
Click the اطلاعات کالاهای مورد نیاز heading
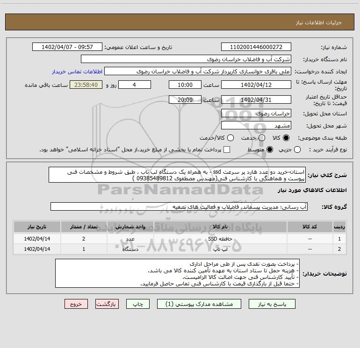click(x=312, y=190)
